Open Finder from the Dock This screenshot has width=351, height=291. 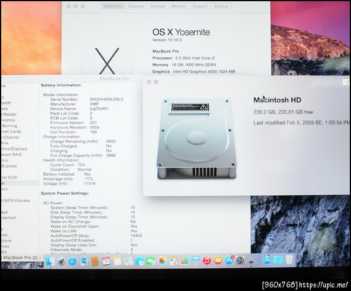point(50,261)
